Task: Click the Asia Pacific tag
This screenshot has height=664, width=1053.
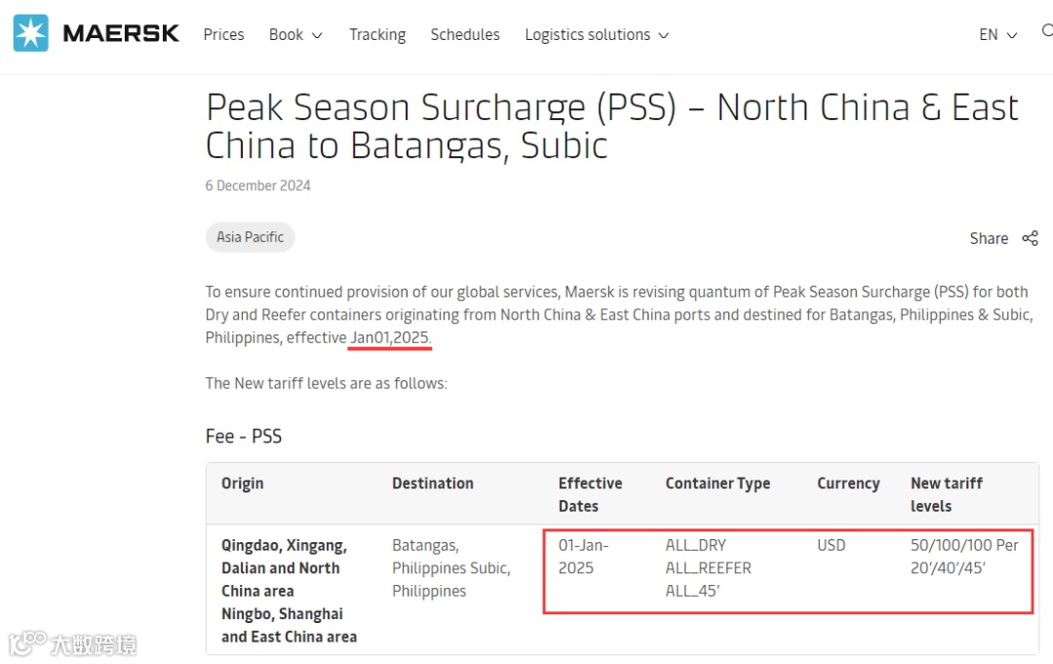Action: (250, 237)
